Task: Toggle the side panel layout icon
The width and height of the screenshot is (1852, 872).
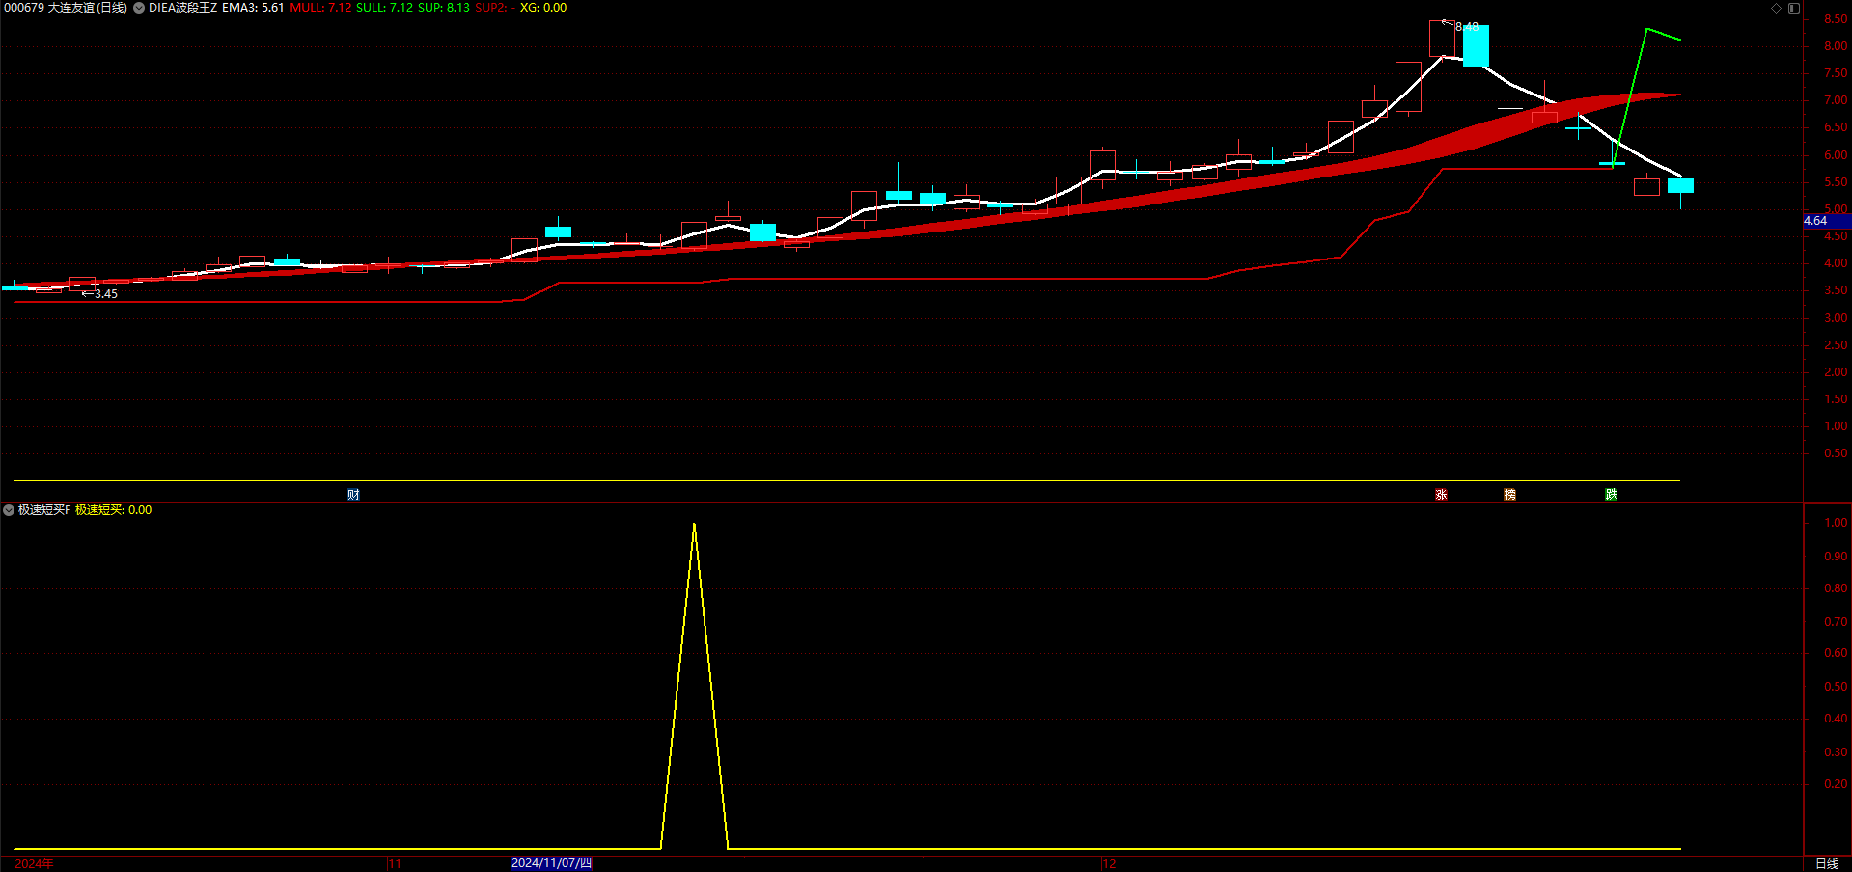Action: 1793,8
